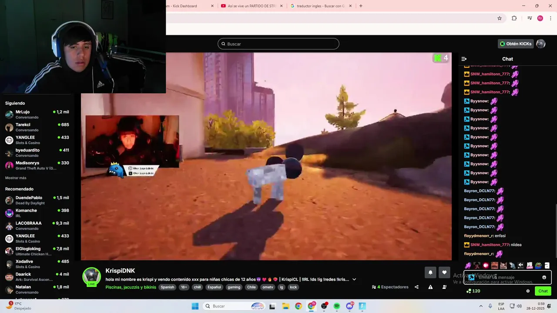Open LACOBRAAA recommended channel
This screenshot has width=557, height=313.
[37, 226]
